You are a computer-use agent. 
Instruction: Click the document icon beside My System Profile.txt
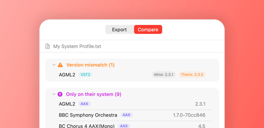[47, 46]
